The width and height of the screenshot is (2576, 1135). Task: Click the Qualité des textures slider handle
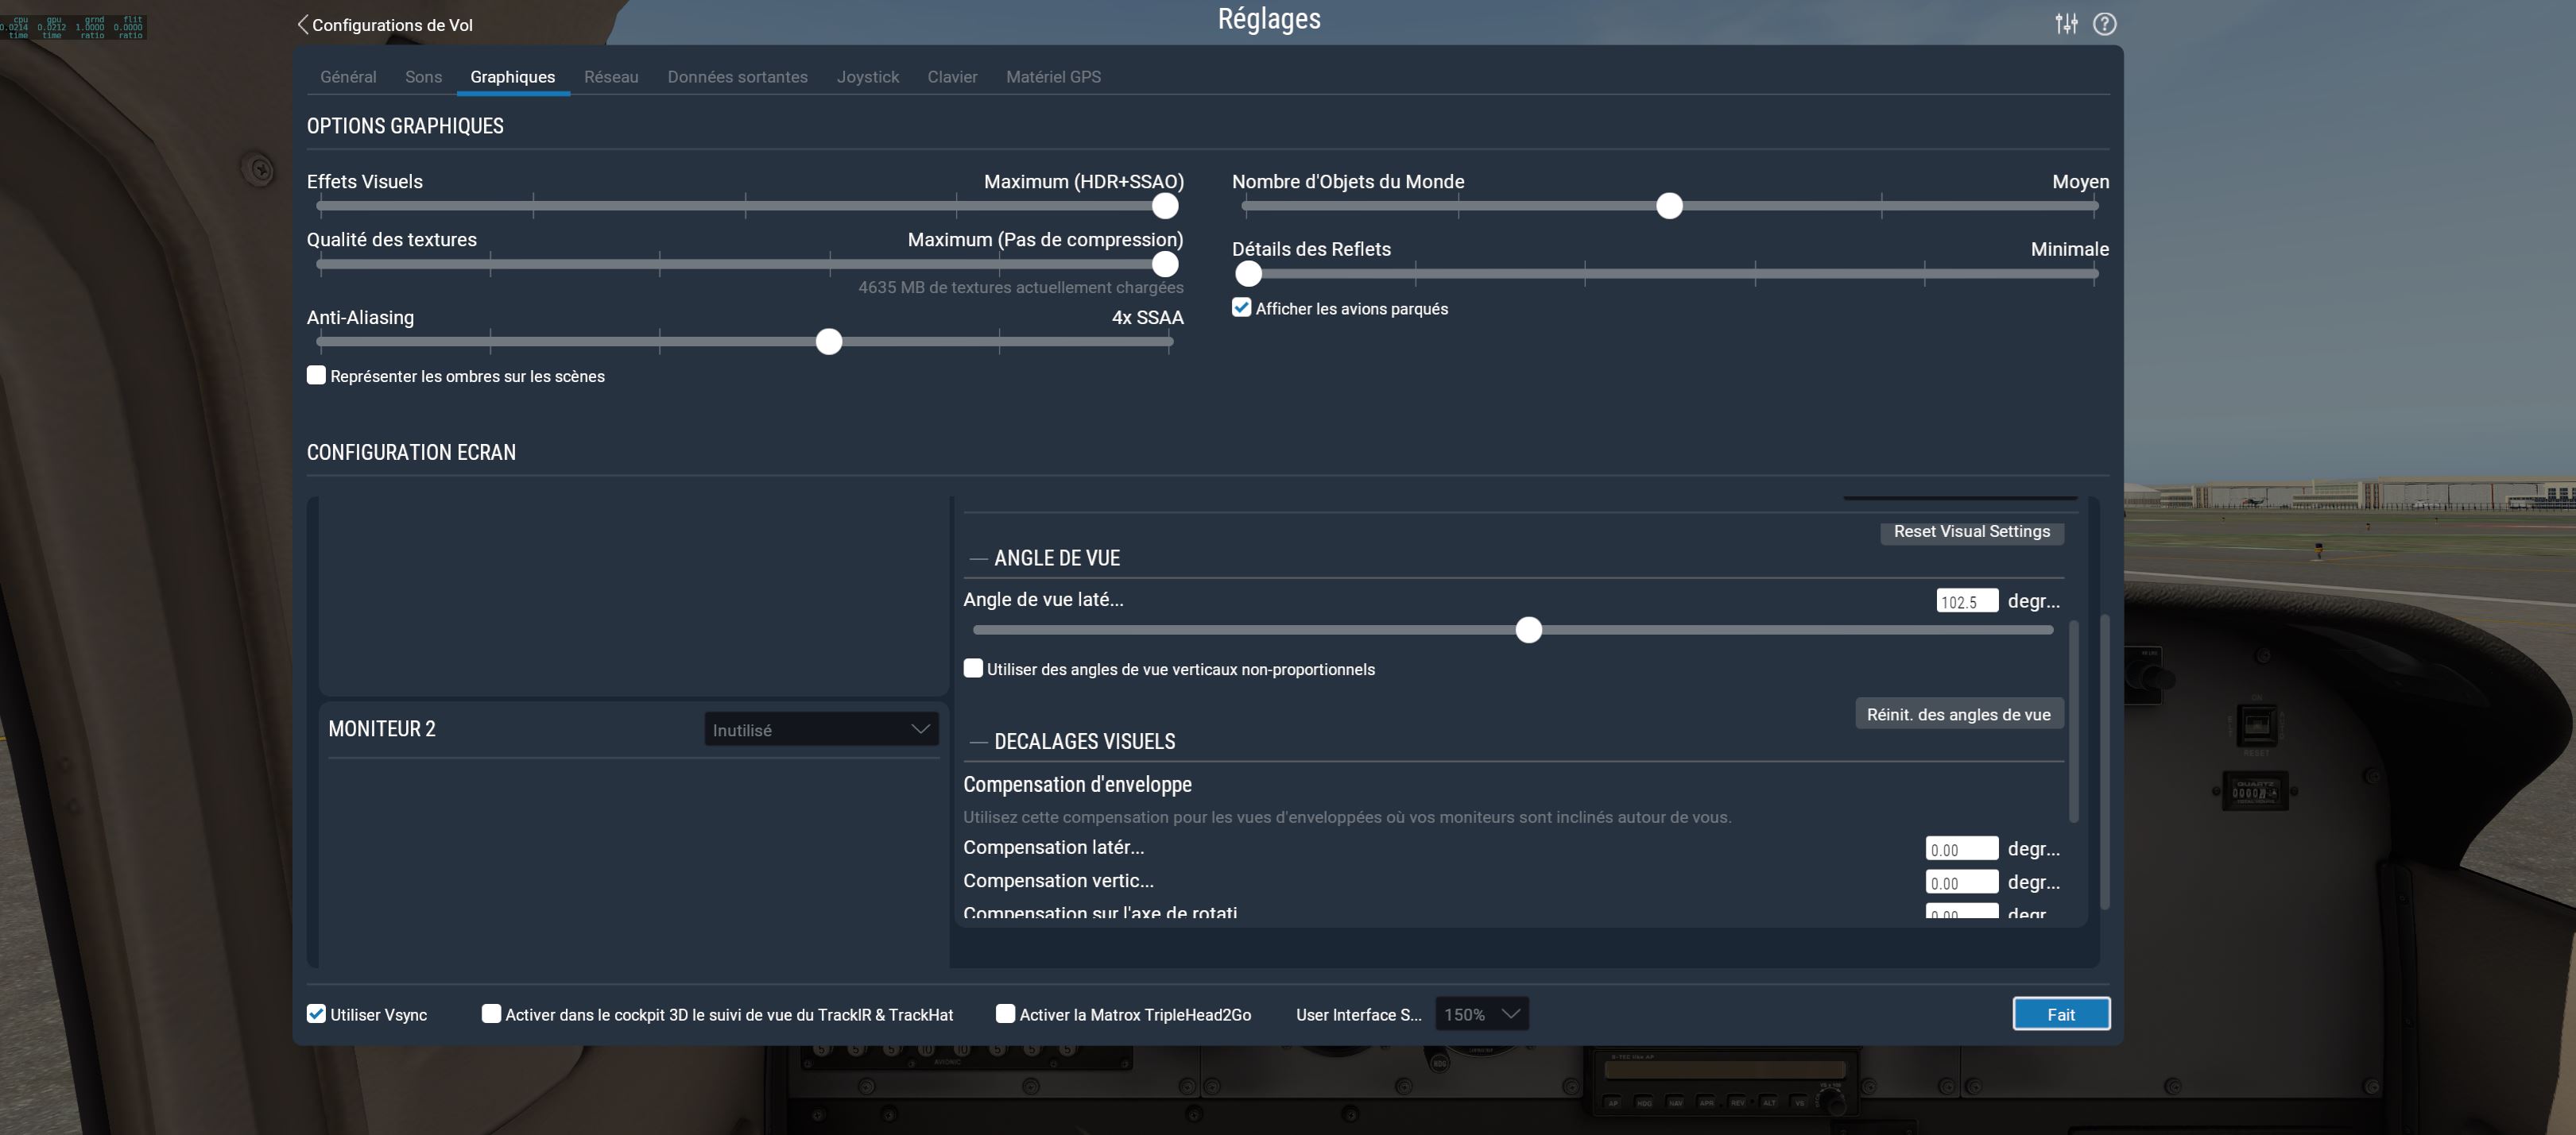coord(1164,264)
